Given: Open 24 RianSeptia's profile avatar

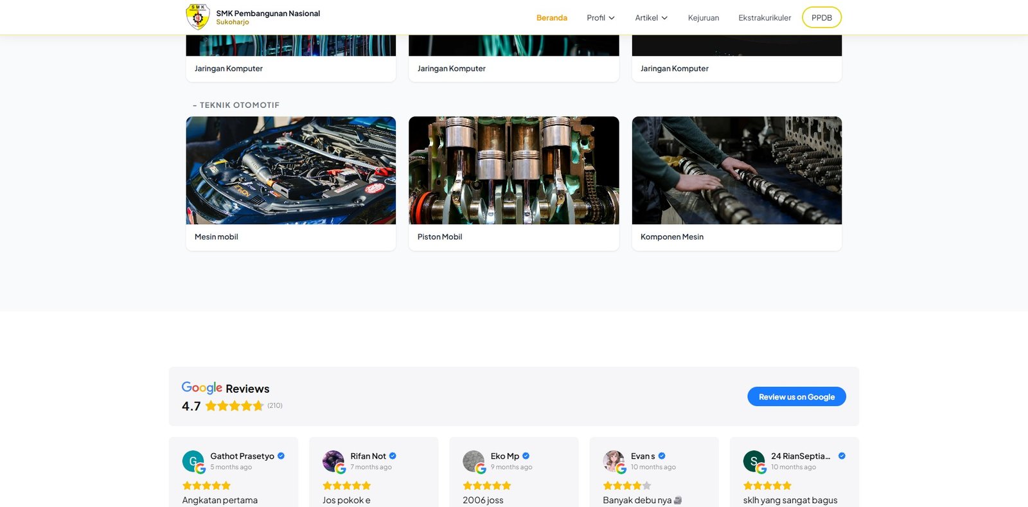Looking at the screenshot, I should (x=754, y=461).
